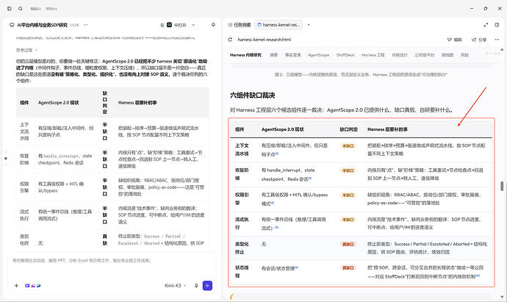Click 恢复阶梯 cell in preview table
507x302 pixels.
point(242,174)
